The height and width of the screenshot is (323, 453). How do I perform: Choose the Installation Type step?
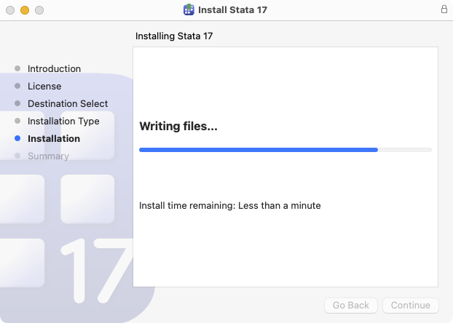[63, 121]
